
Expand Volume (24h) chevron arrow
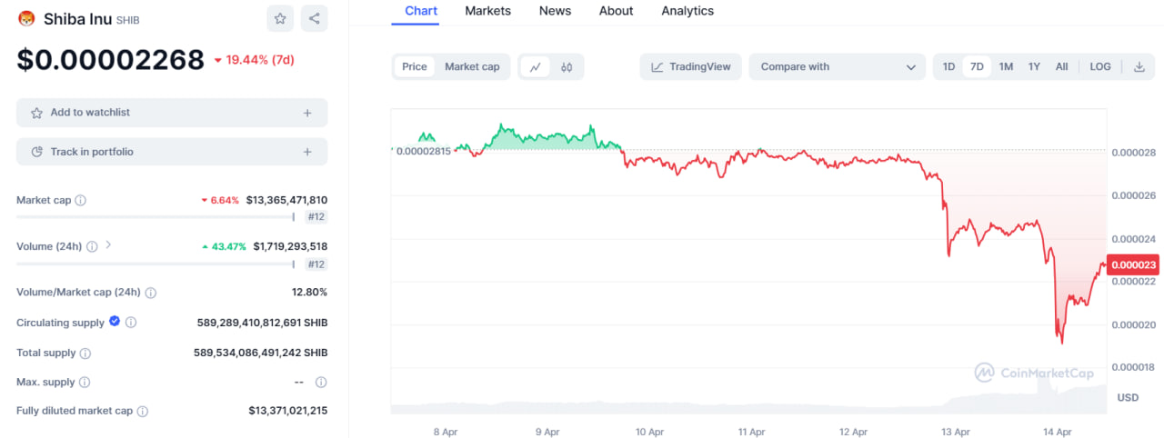[x=108, y=244]
